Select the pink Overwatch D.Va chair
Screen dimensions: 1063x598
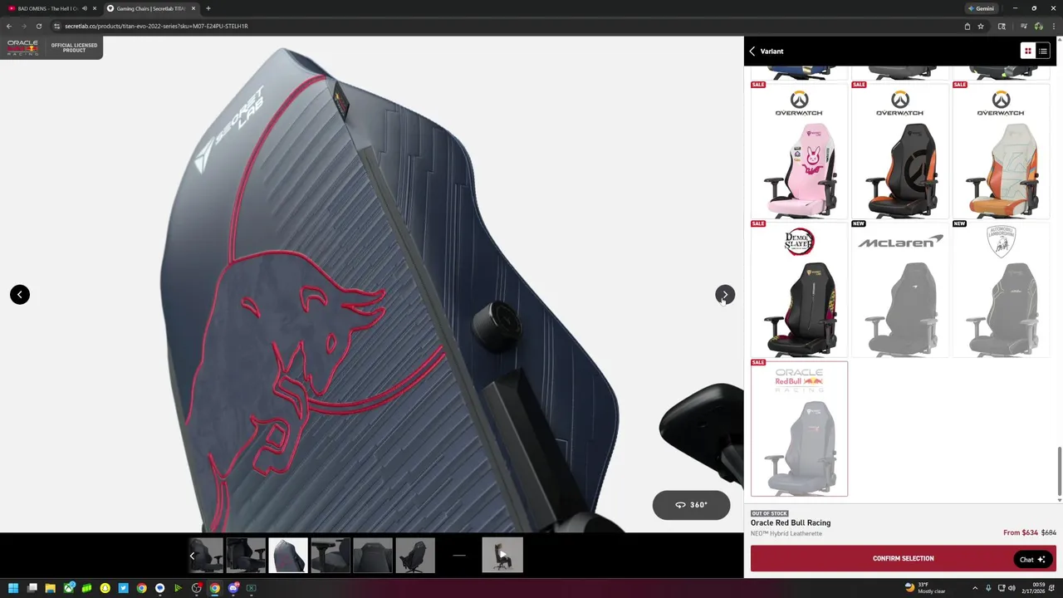799,150
